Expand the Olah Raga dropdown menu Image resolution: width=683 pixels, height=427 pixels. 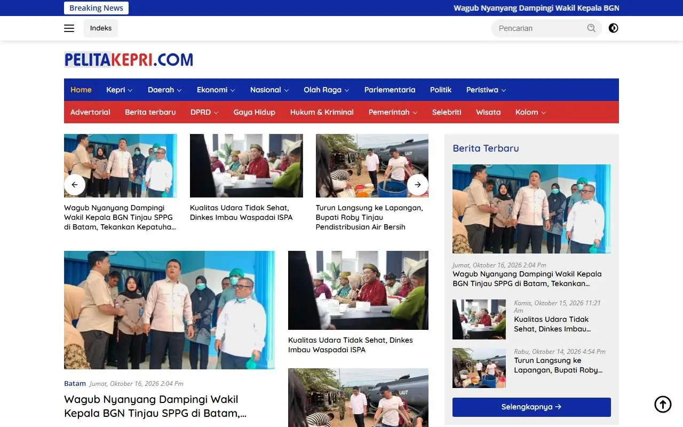[327, 90]
